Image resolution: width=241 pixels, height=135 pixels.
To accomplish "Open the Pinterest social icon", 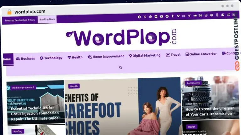I will 150,17.
